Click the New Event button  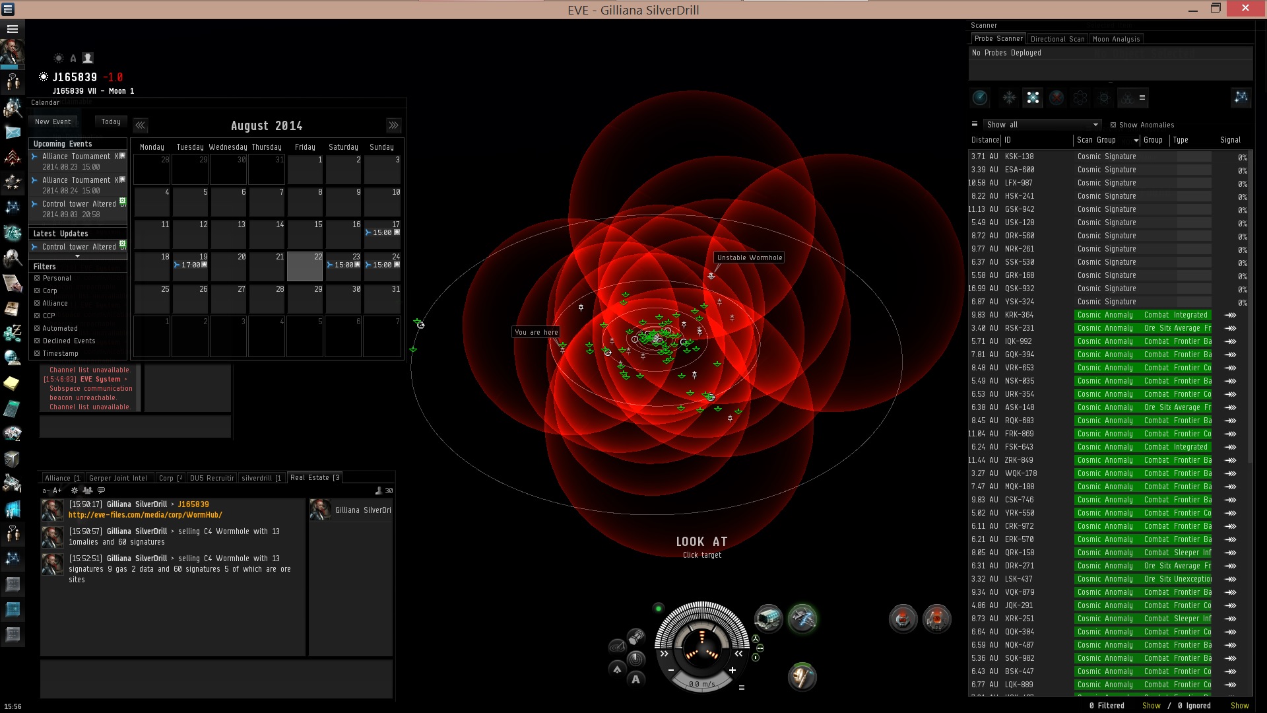pos(53,121)
